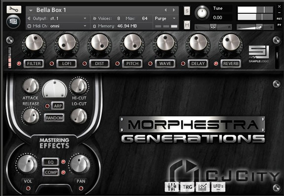The image size is (284, 196).
Task: Toggle the COMP red LED
Action: pos(63,172)
